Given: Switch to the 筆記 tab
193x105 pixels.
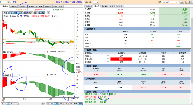Looking at the screenshot, I should click(x=61, y=6).
